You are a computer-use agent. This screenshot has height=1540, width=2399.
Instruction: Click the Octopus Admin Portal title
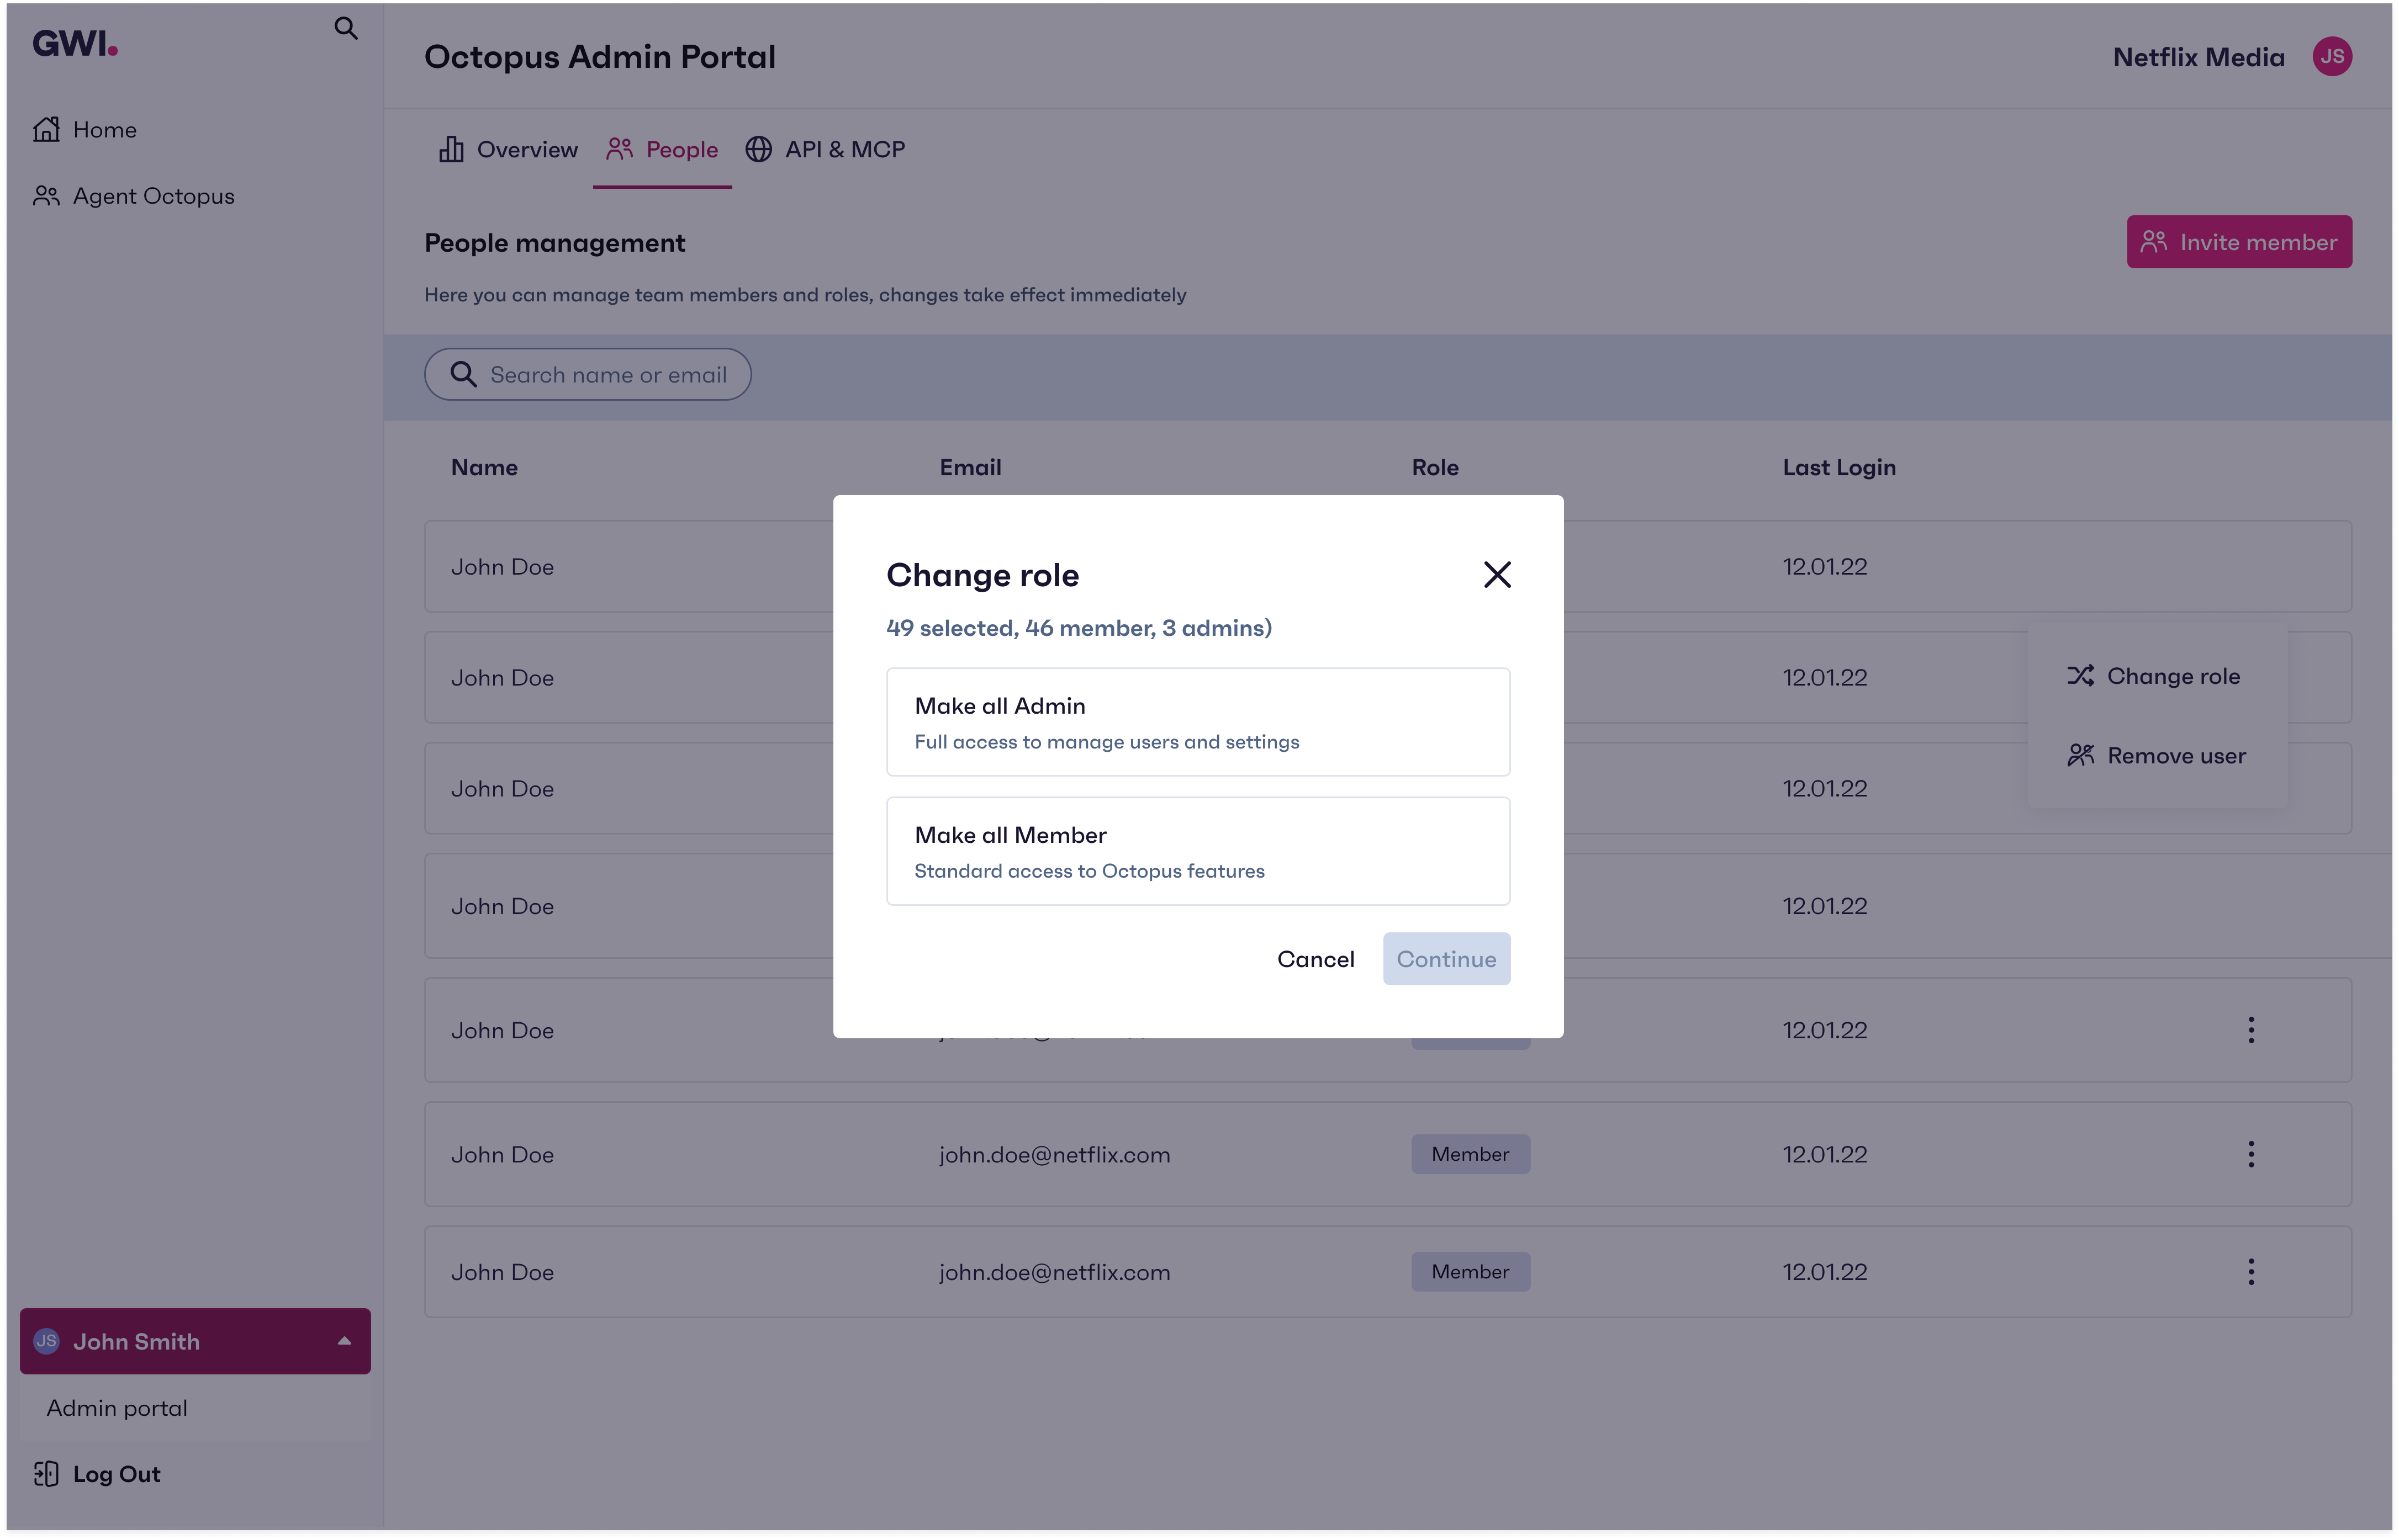(600, 57)
